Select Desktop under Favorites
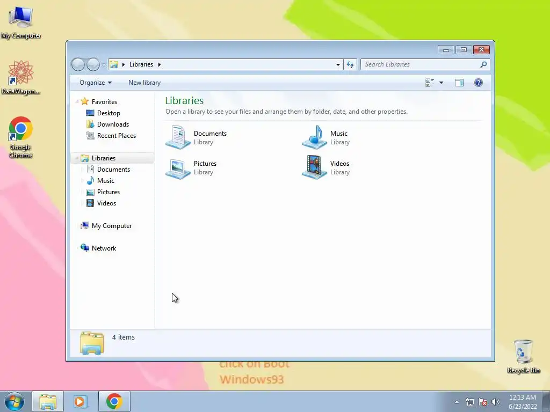Viewport: 550px width, 412px height. (x=104, y=113)
